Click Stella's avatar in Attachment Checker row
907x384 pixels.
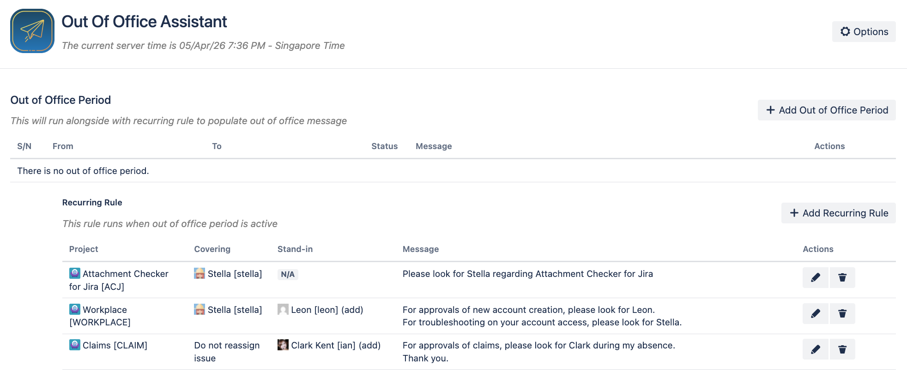[200, 273]
